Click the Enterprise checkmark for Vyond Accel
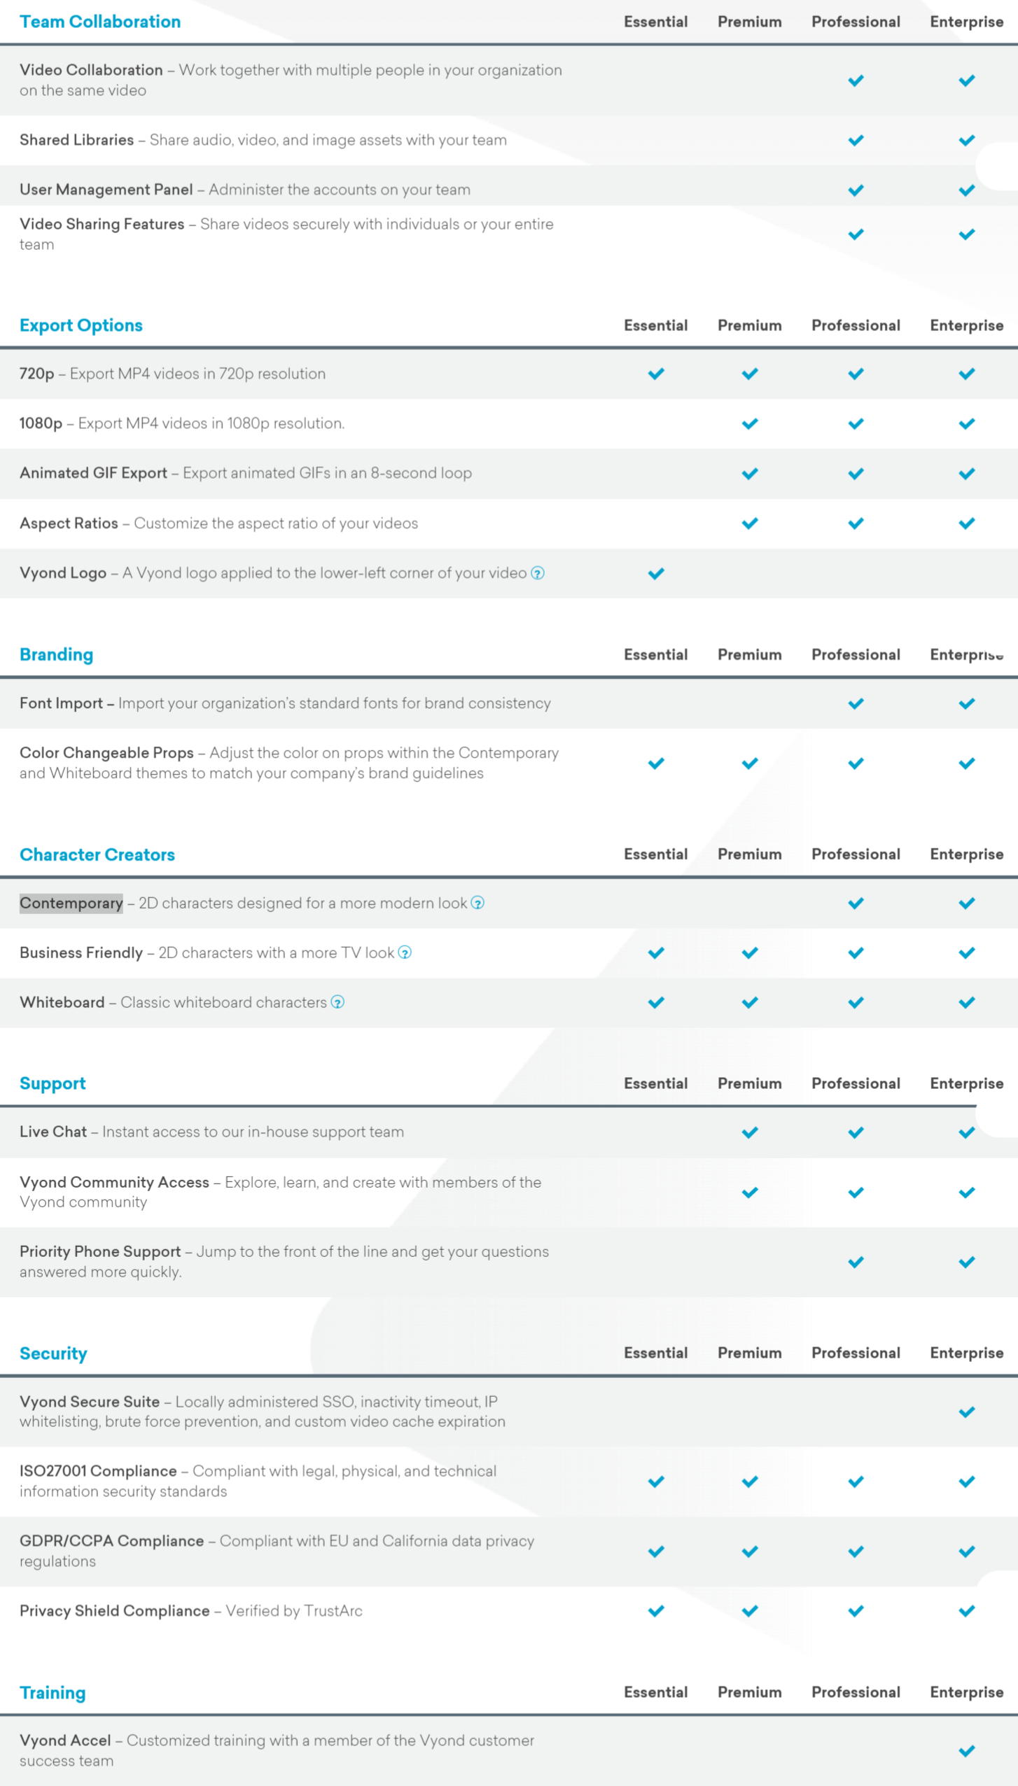This screenshot has width=1018, height=1786. click(967, 1750)
